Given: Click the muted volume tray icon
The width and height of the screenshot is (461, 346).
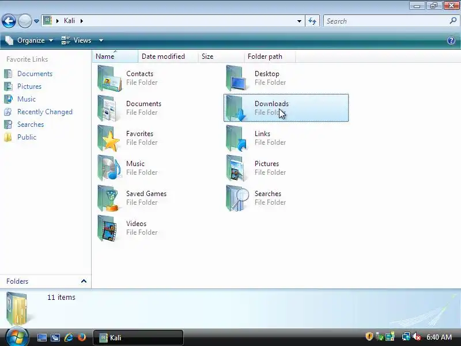Looking at the screenshot, I should coord(416,337).
